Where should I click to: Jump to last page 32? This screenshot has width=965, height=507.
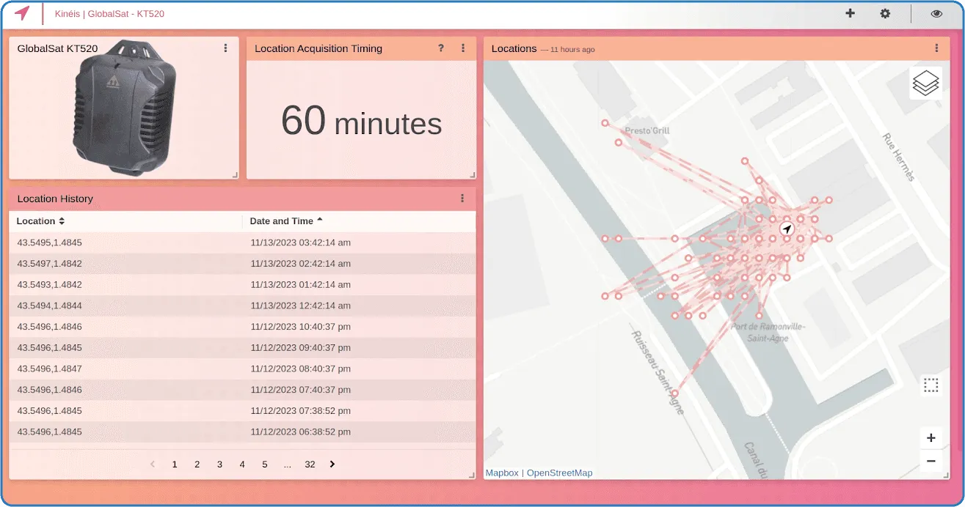coord(310,465)
